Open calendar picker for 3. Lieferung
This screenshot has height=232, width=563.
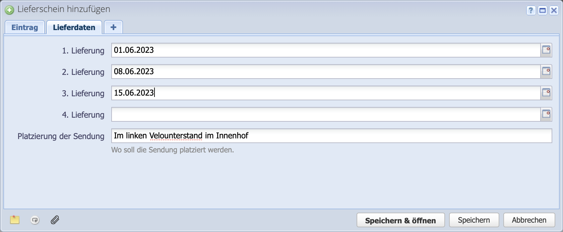pos(546,93)
